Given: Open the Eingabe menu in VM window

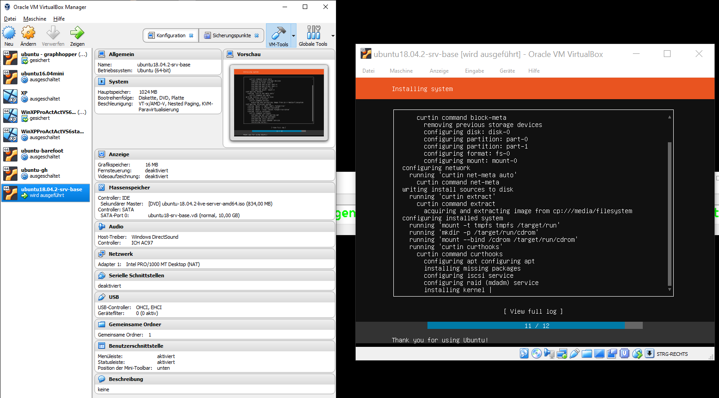Looking at the screenshot, I should 475,71.
